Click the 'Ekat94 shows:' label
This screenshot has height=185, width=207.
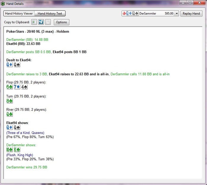[x=17, y=123]
